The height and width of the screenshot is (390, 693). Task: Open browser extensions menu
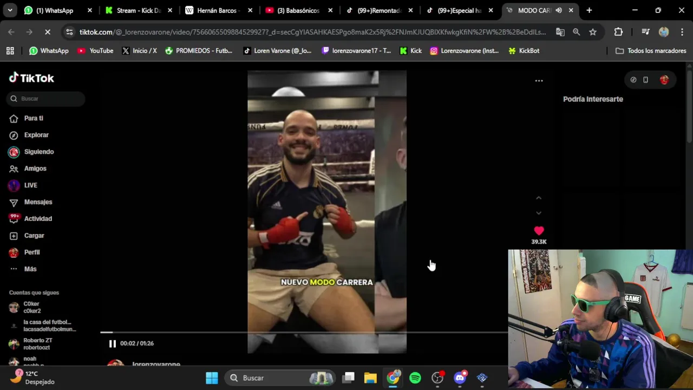pos(618,32)
